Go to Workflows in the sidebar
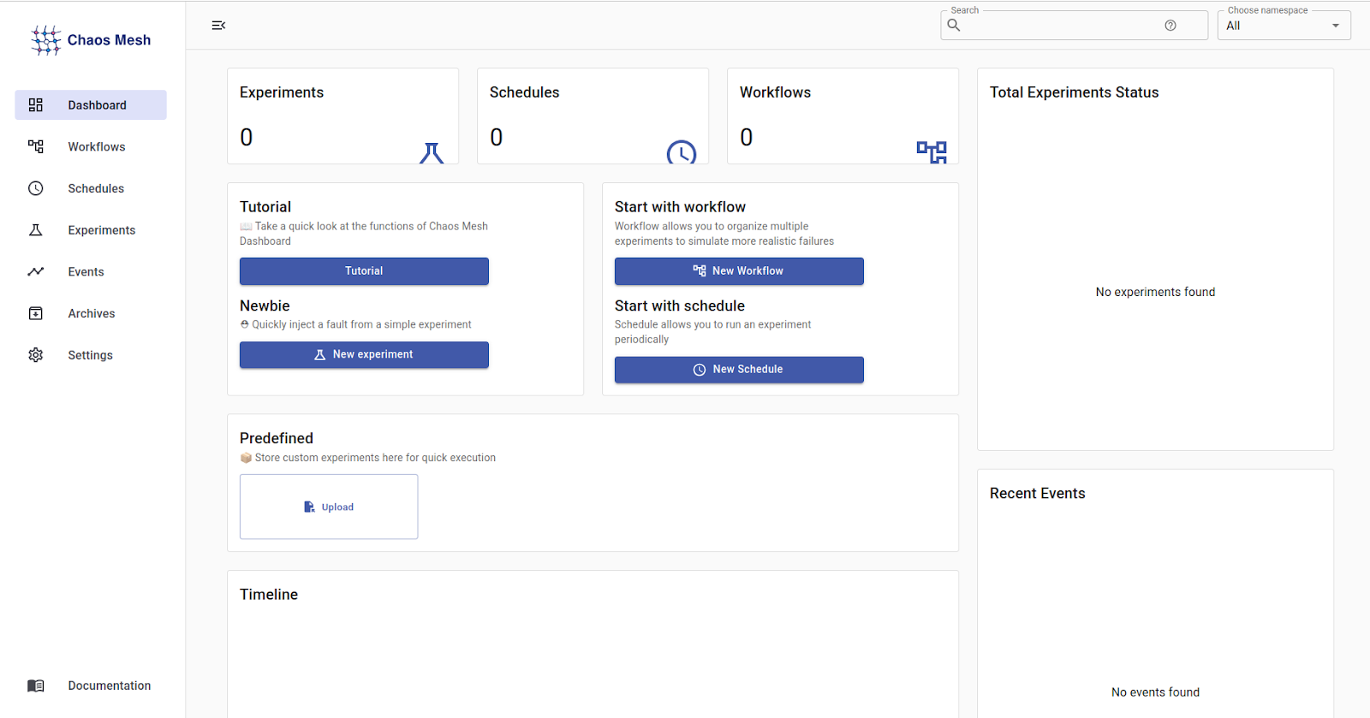The width and height of the screenshot is (1370, 718). point(91,146)
